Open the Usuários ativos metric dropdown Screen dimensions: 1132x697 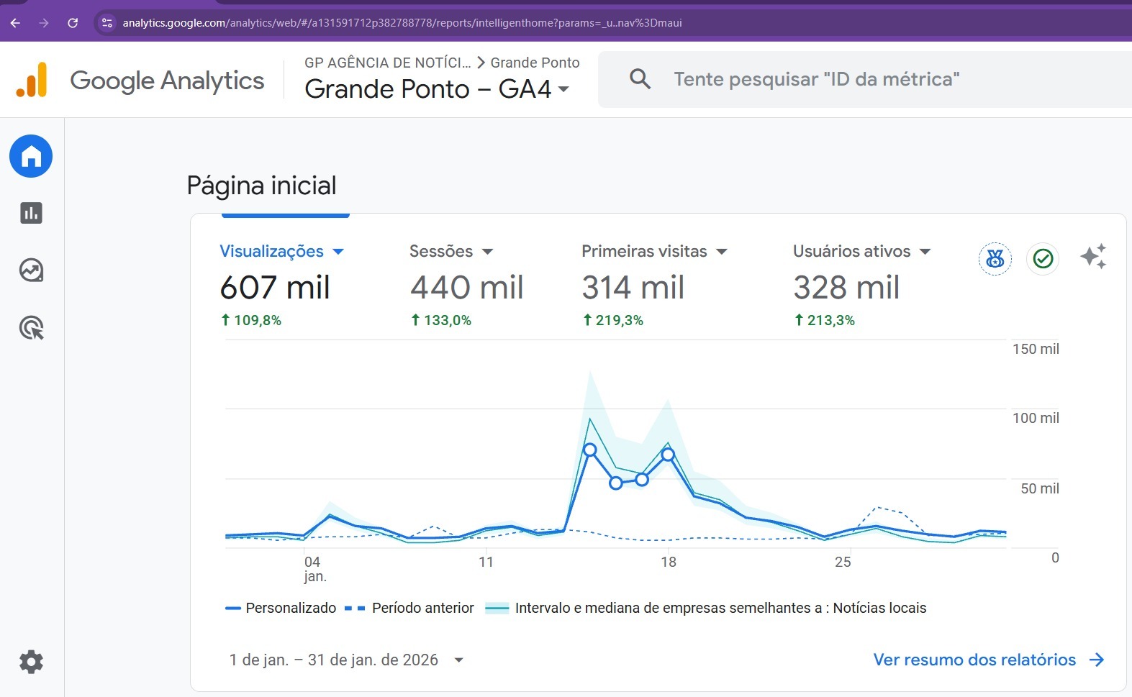click(862, 251)
